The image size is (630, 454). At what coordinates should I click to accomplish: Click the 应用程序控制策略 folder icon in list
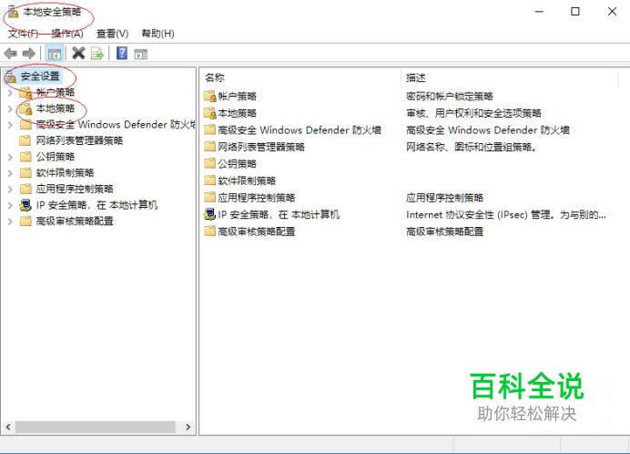point(210,197)
